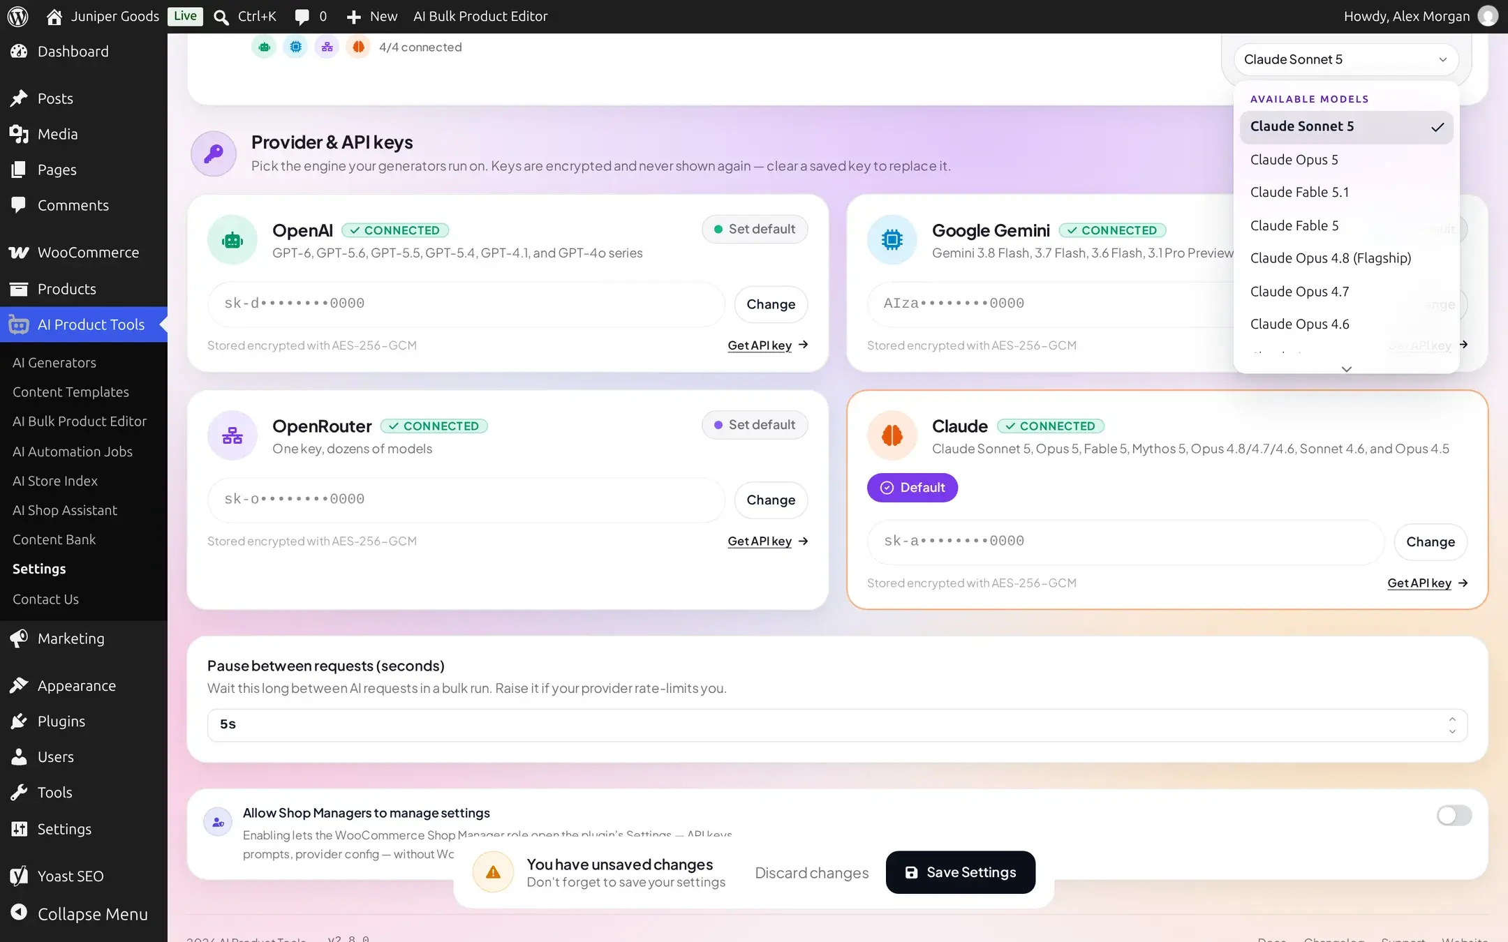The image size is (1508, 942).
Task: Collapse the Claude Sonnet 5 model dropdown
Action: click(x=1346, y=59)
